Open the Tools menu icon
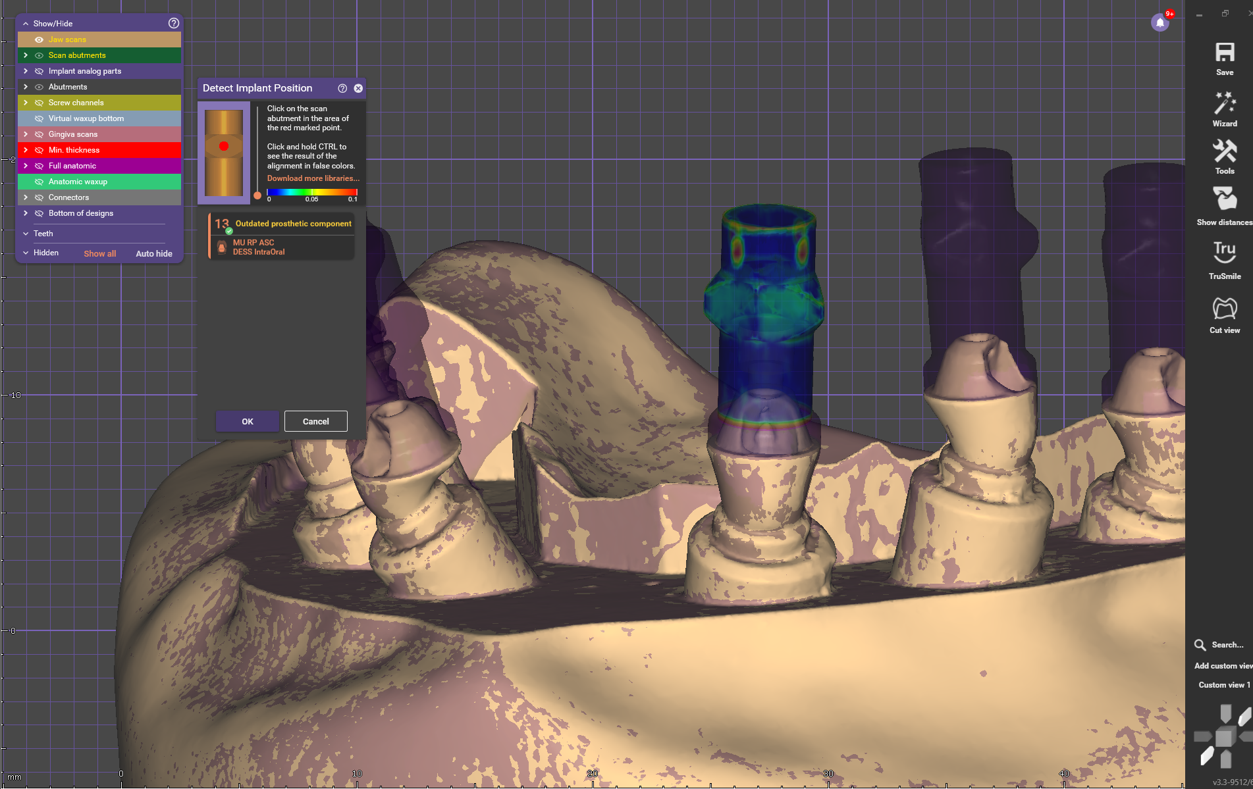Screen dimensions: 1253x789 click(x=1225, y=151)
